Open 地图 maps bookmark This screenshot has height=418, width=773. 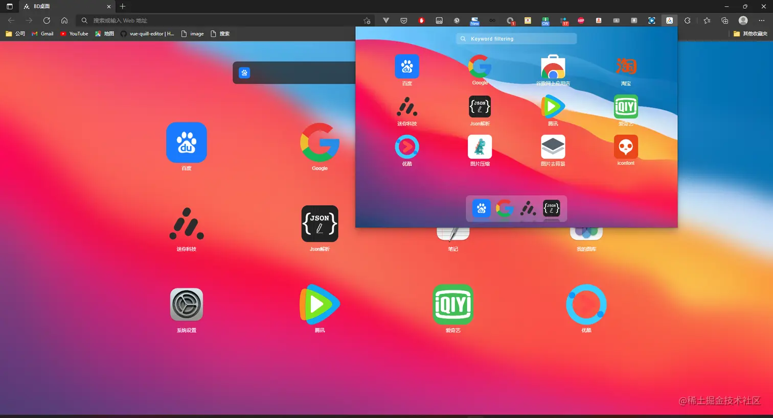pos(105,34)
